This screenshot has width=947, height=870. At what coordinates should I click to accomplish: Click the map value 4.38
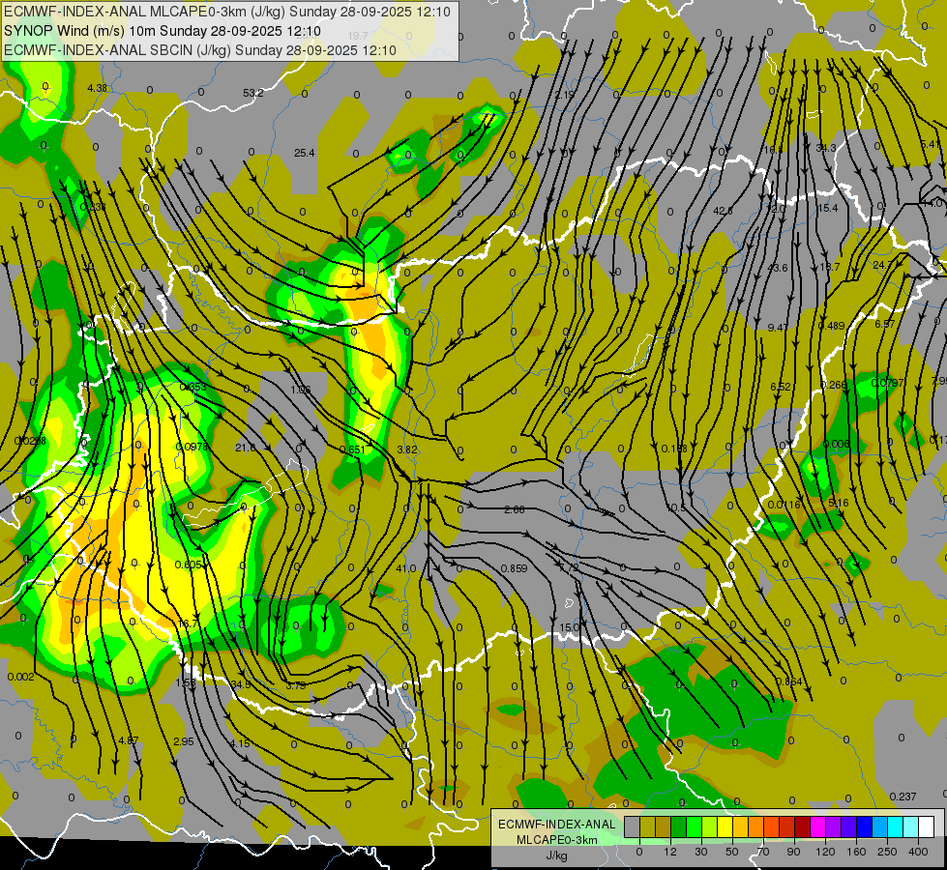98,88
